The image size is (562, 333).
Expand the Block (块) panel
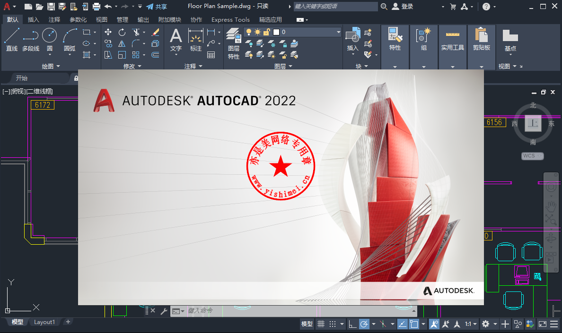coord(361,66)
